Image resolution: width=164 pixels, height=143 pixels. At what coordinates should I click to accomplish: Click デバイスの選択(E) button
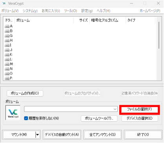140,119
